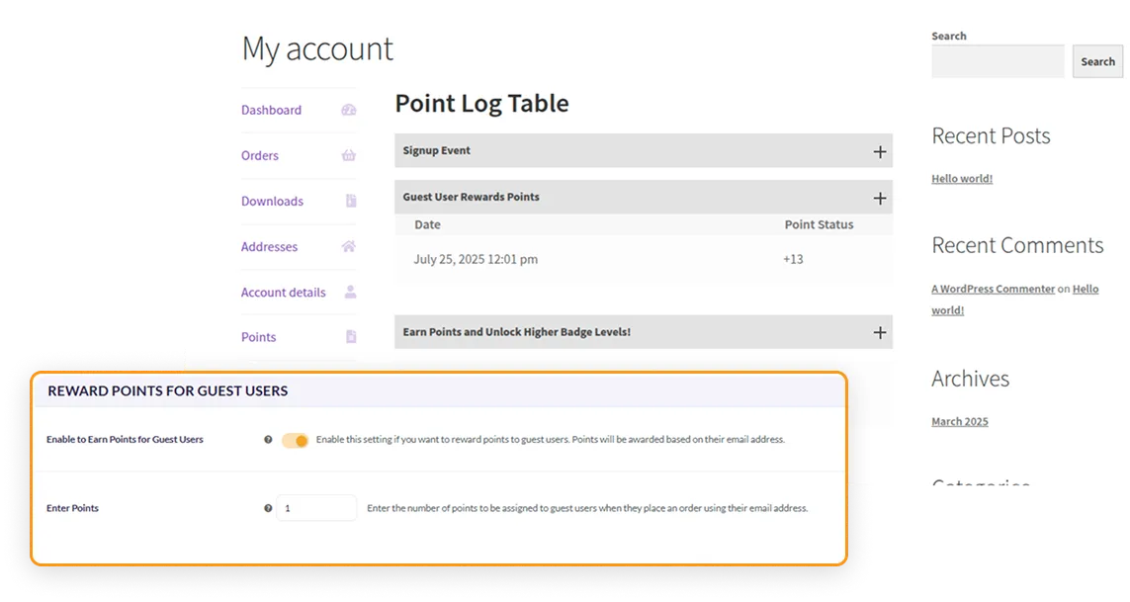The image size is (1130, 602).
Task: Select the +13 point status value
Action: coord(793,259)
